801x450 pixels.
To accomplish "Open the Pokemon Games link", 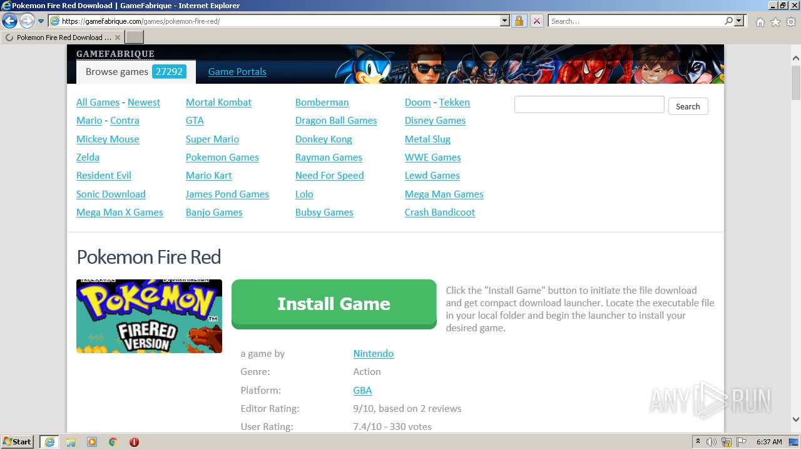I will [222, 157].
